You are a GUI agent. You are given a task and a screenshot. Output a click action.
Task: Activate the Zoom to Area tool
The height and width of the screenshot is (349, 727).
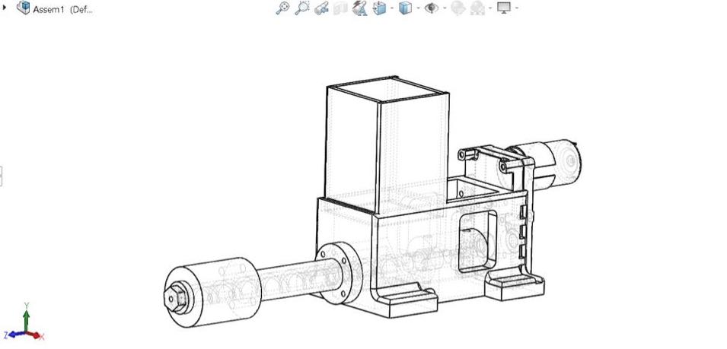pos(302,8)
